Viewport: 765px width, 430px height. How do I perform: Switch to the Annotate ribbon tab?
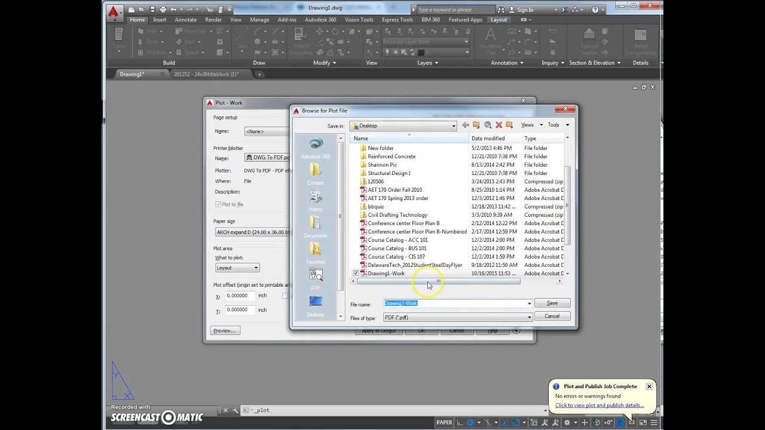(185, 20)
